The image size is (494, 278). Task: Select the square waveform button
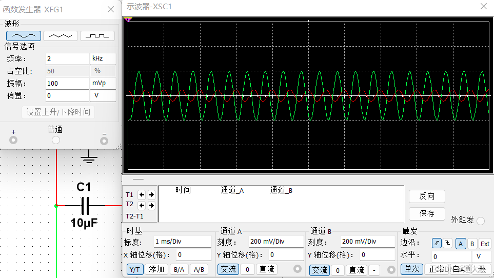(x=97, y=36)
